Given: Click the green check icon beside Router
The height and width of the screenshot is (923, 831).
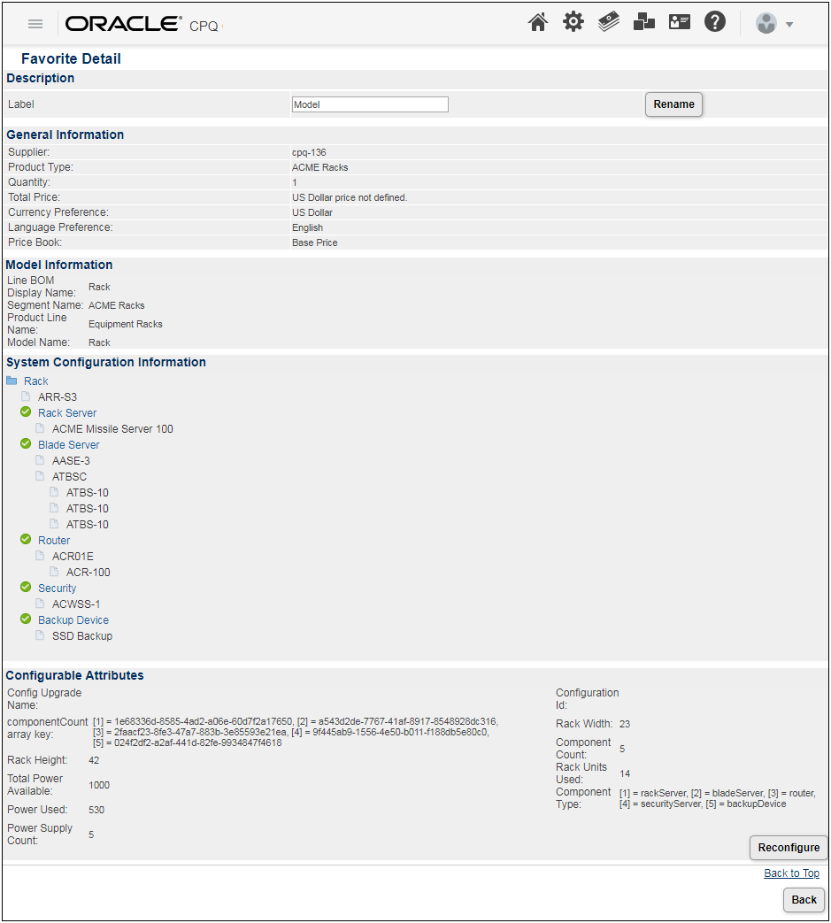Looking at the screenshot, I should 25,539.
